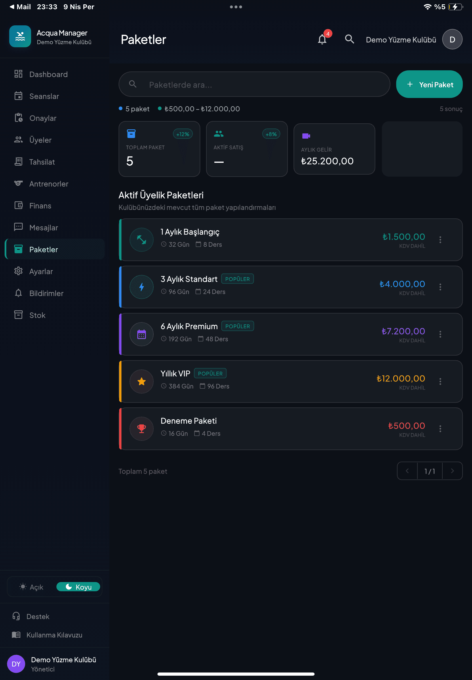472x680 pixels.
Task: Switch theme to Açık (light)
Action: point(31,587)
